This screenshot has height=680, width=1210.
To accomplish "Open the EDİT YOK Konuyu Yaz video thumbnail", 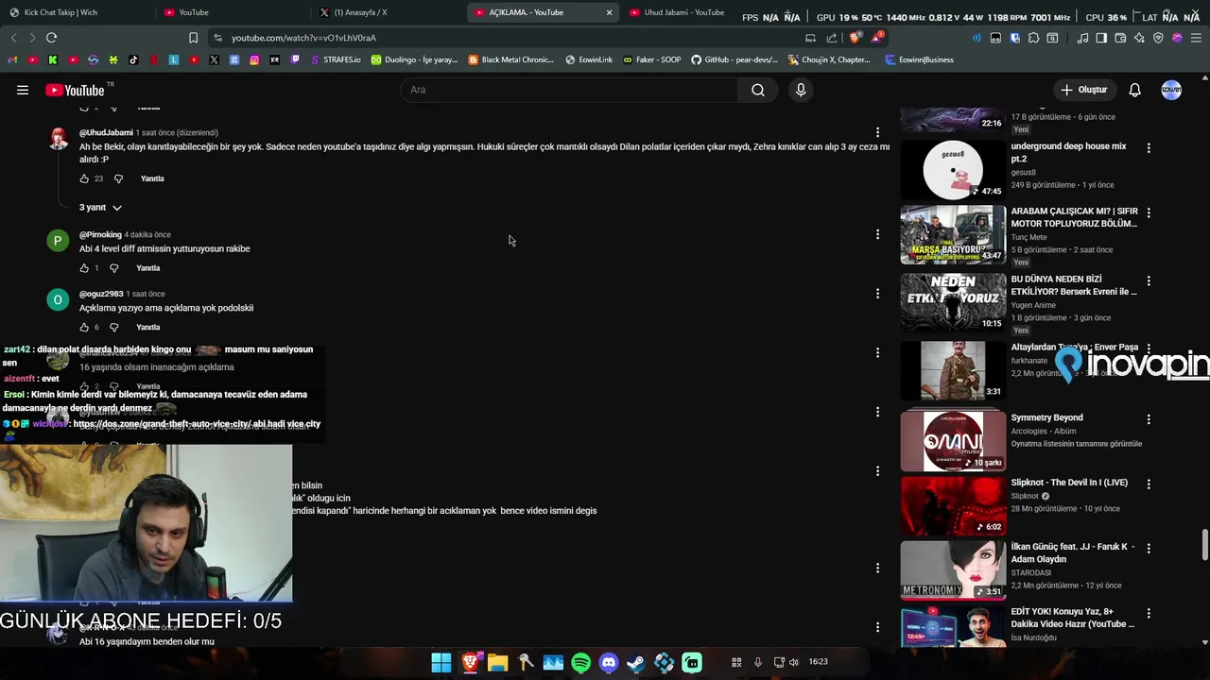I will pyautogui.click(x=953, y=626).
